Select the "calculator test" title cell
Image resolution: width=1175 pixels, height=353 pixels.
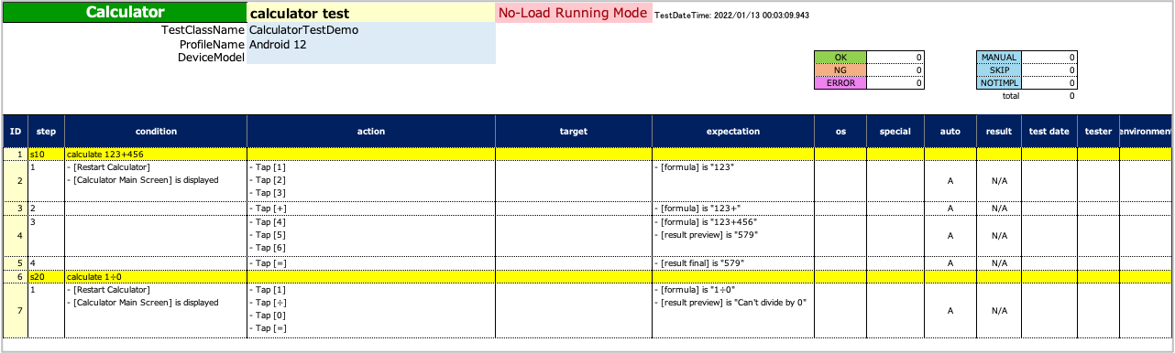pos(371,14)
